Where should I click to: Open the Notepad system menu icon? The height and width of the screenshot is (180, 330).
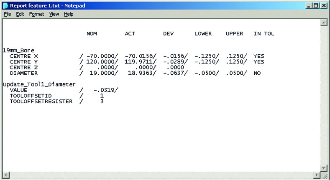point(5,5)
